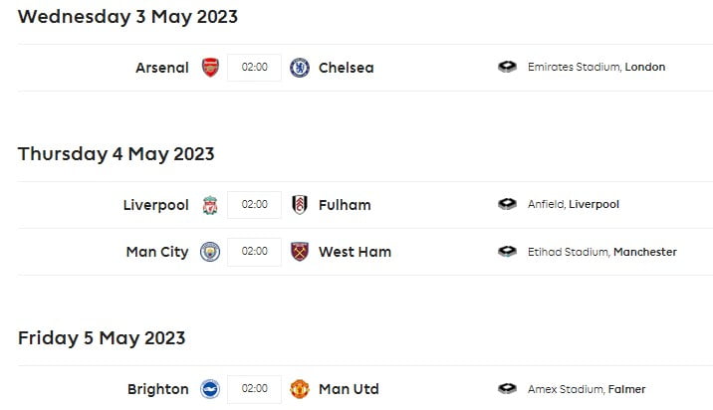Open Liverpool vs Fulham 02:00 kickoff box
This screenshot has height=410, width=713.
pyautogui.click(x=254, y=205)
